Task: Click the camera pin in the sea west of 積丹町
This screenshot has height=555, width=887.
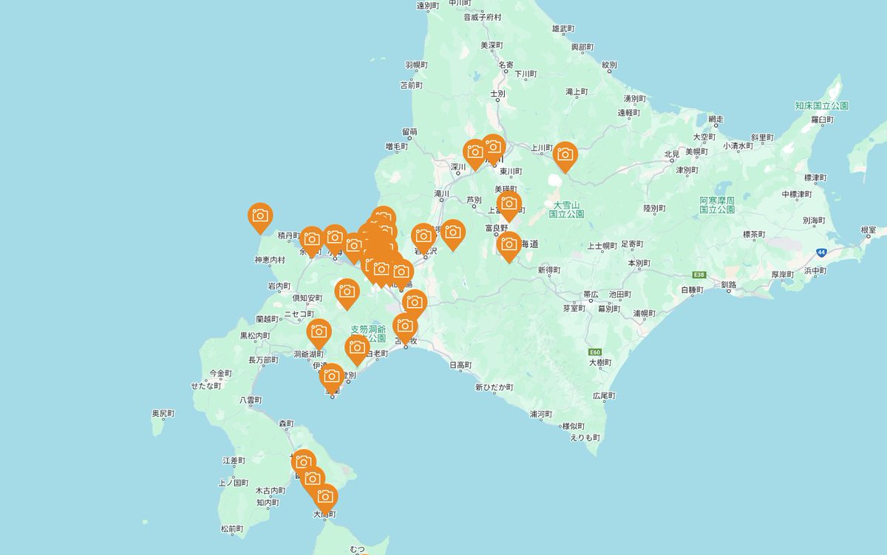Action: 259,216
